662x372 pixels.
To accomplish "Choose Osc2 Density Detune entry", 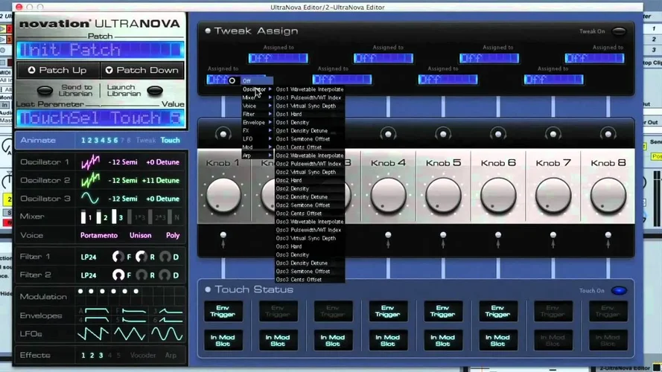I will 310,197.
